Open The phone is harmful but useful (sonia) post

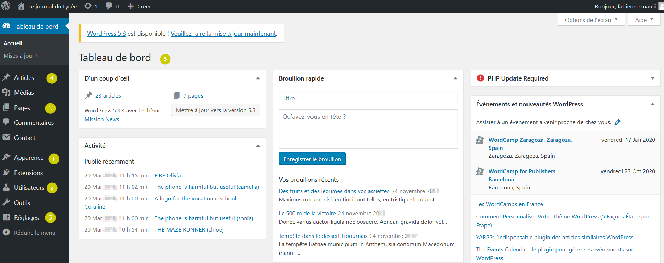click(x=204, y=218)
